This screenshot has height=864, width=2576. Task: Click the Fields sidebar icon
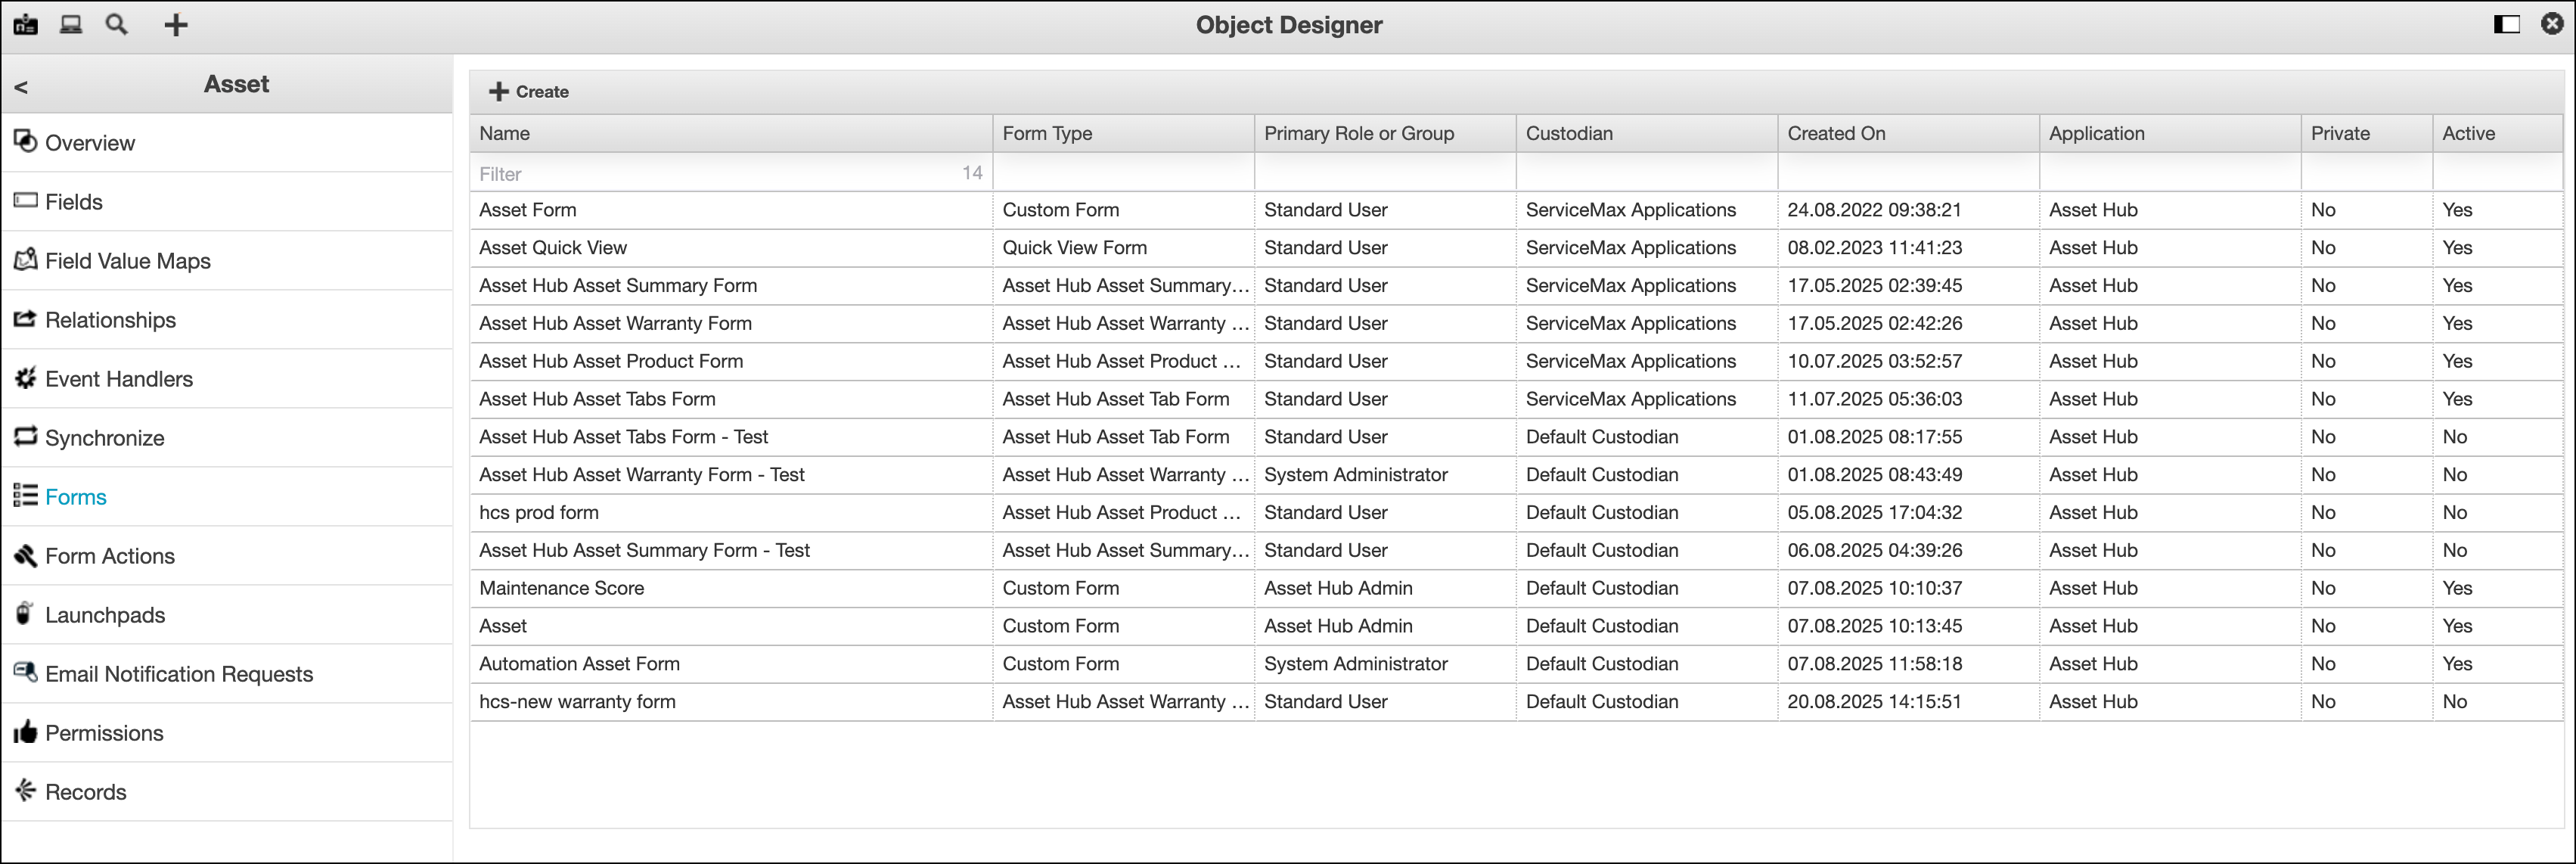(x=25, y=200)
